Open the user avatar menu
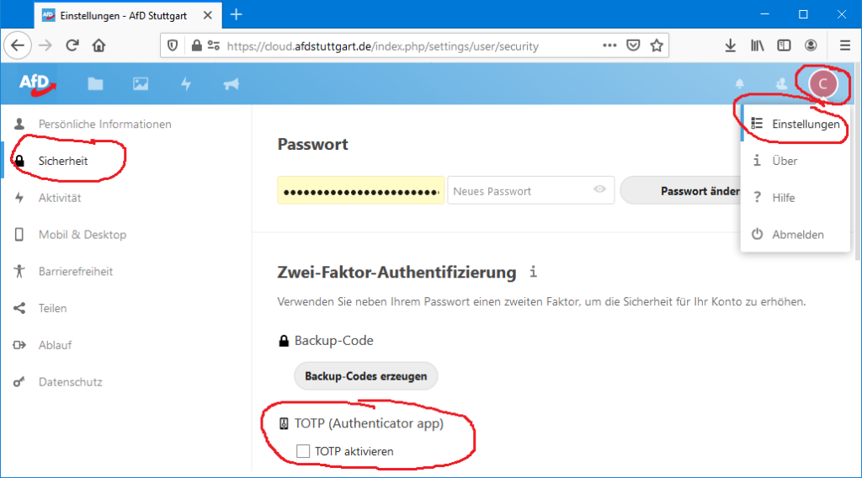The image size is (862, 478). (x=823, y=83)
